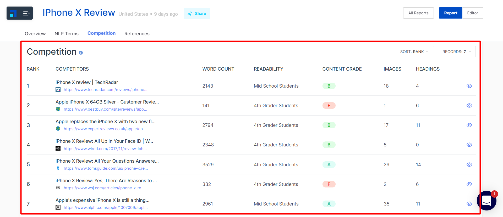The height and width of the screenshot is (217, 503).
Task: Click the IMAGES column header
Action: (392, 69)
